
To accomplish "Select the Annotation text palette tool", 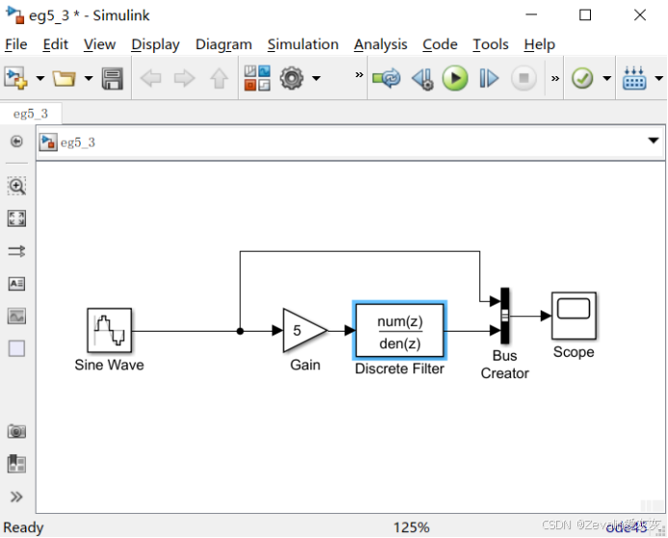I will click(x=16, y=283).
